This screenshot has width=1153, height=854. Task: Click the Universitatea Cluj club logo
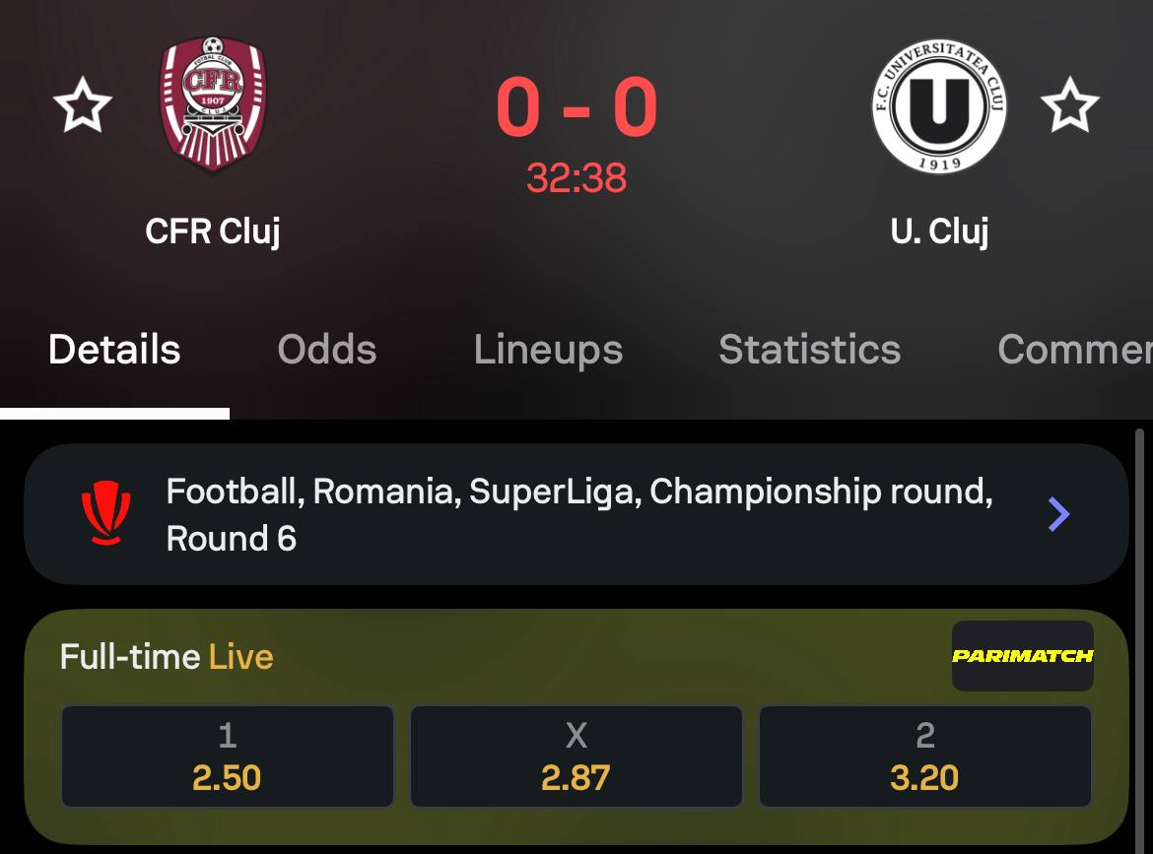click(939, 106)
